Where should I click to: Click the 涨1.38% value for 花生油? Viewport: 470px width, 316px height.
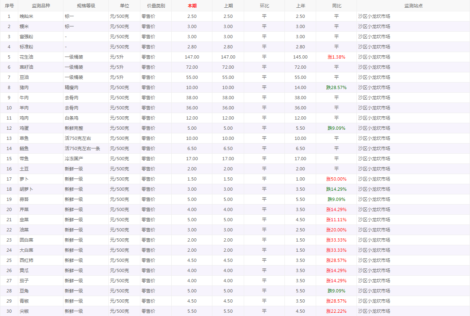pyautogui.click(x=336, y=57)
